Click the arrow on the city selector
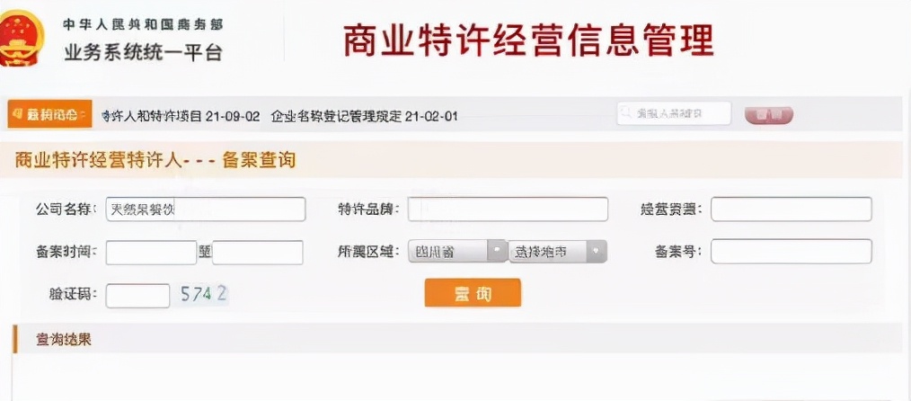 click(x=597, y=252)
